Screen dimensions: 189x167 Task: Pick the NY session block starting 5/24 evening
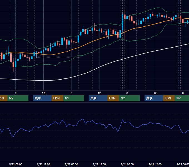[x=182, y=98]
